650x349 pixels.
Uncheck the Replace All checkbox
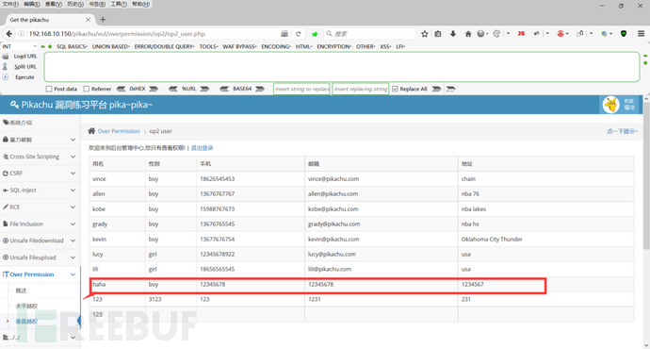click(x=395, y=89)
